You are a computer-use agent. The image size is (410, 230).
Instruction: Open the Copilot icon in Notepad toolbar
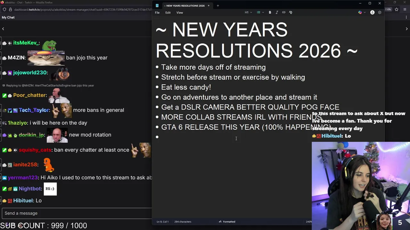pos(360,12)
